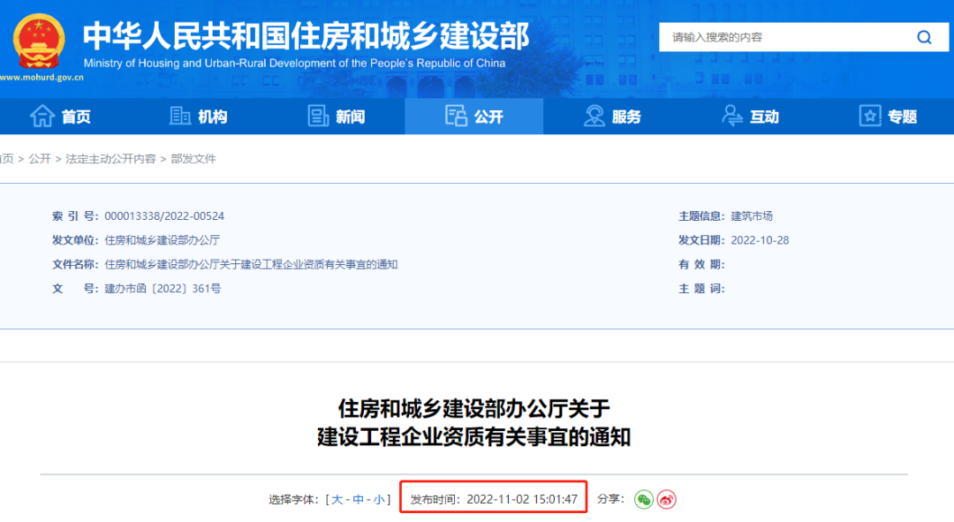This screenshot has height=522, width=954.
Task: Open the 新闻 nav label
Action: (351, 117)
